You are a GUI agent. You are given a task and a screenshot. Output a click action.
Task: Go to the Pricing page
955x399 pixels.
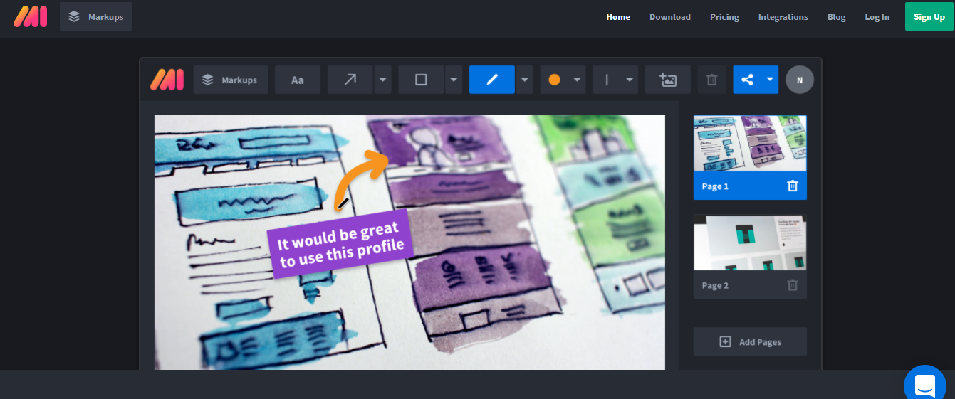click(724, 17)
